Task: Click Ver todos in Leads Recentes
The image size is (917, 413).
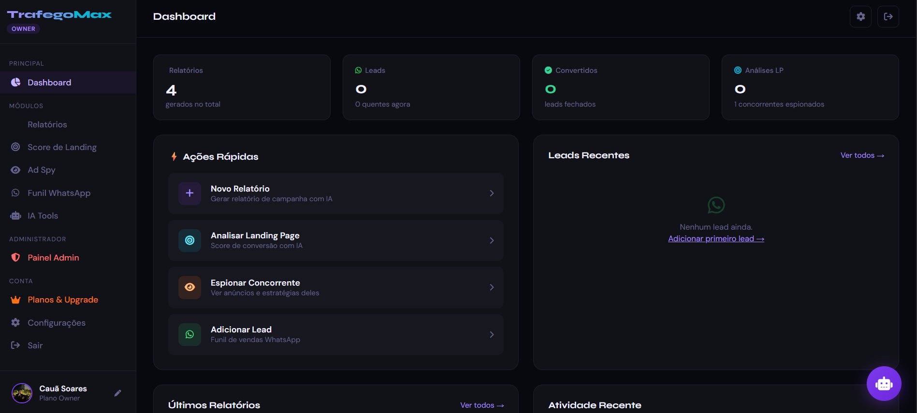Action: click(862, 155)
